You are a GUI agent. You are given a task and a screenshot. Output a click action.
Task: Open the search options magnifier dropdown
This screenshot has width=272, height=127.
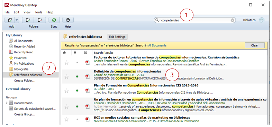(x=157, y=20)
